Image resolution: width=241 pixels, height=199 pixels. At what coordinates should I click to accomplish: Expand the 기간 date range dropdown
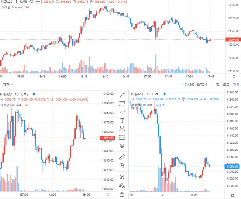8,85
